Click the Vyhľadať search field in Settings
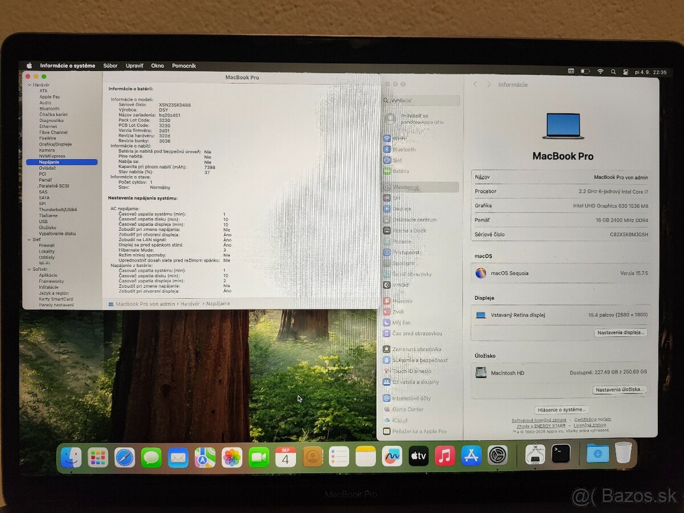The height and width of the screenshot is (513, 684). tap(421, 100)
